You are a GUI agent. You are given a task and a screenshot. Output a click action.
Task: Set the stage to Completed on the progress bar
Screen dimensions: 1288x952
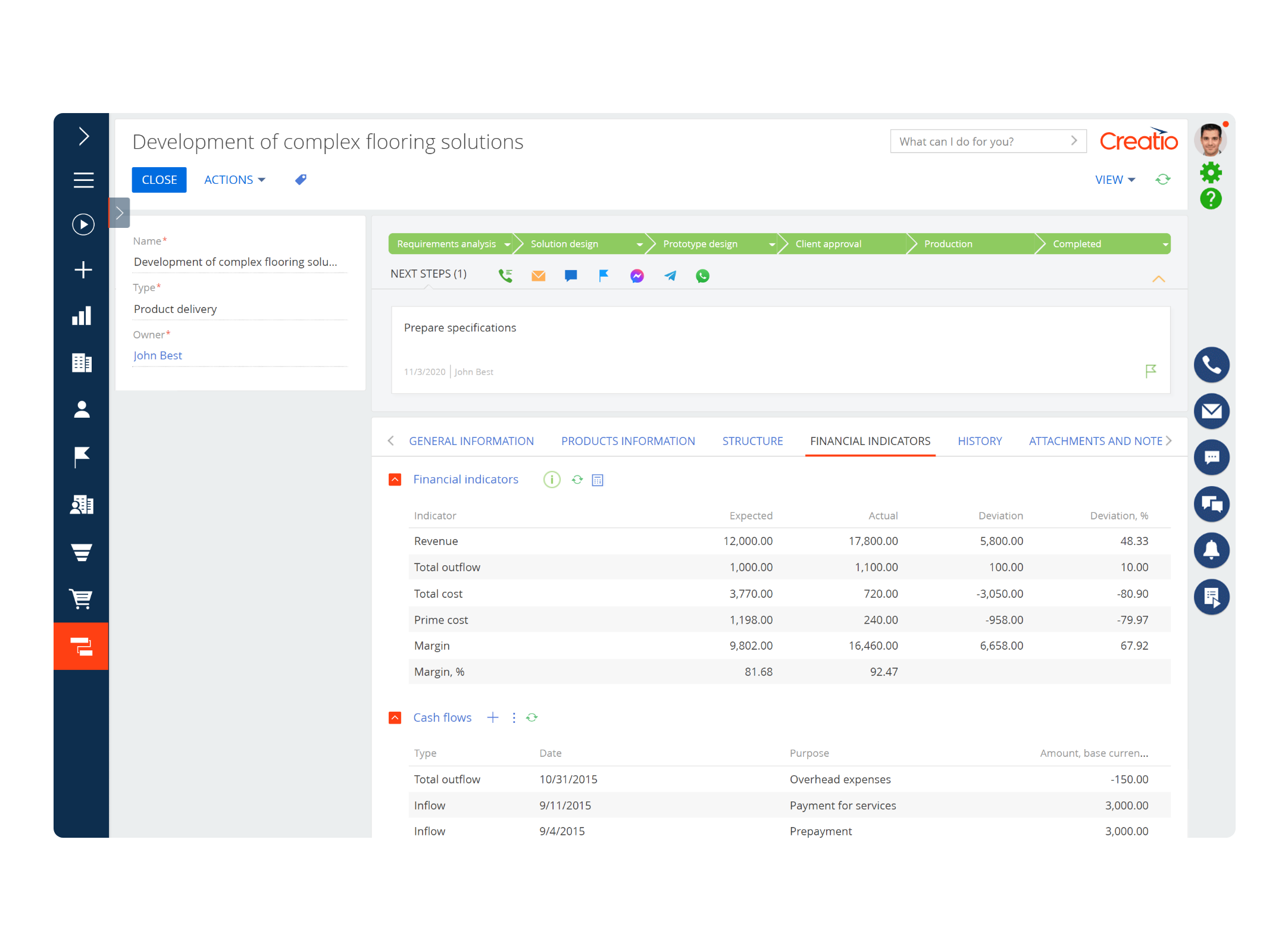tap(1077, 243)
